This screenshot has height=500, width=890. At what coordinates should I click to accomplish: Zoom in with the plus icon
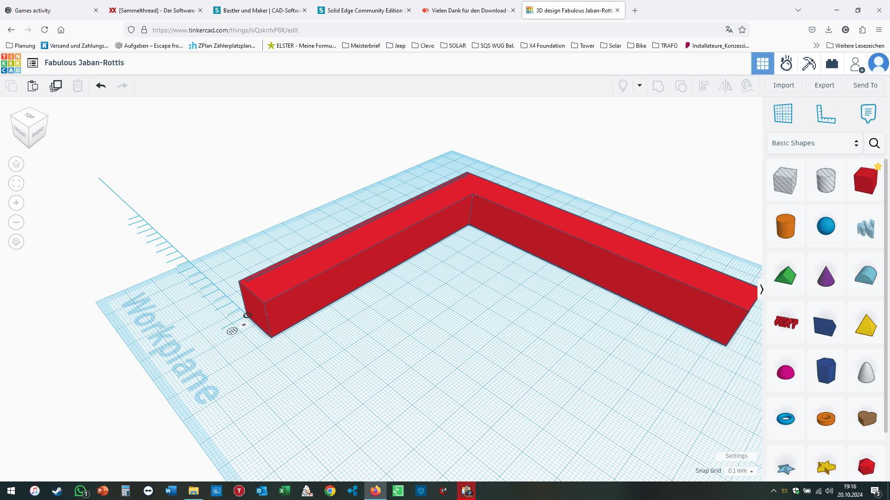(x=16, y=203)
